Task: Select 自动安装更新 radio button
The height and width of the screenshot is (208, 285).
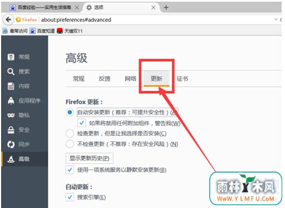Action: (x=70, y=112)
